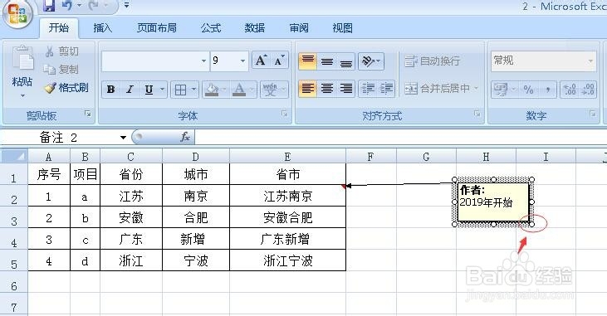Viewport: 607px width, 316px height.
Task: Open the 数字 dialog launcher
Action: tap(593, 114)
